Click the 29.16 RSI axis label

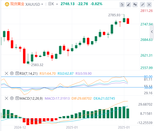coord(148,93)
